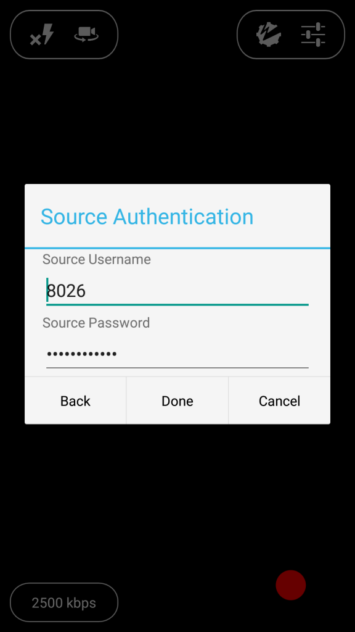The height and width of the screenshot is (632, 355).
Task: Tap the red record button
Action: point(291,585)
